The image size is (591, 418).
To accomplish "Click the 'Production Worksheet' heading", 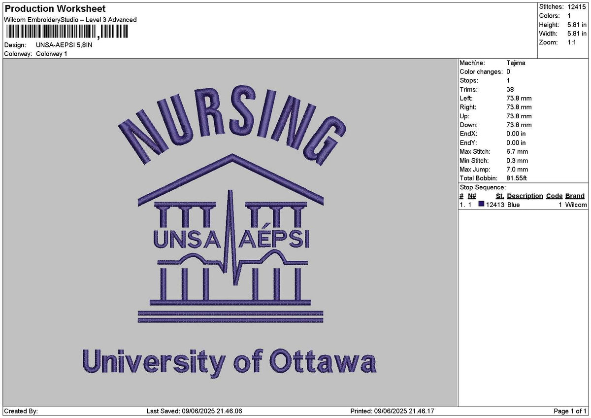I will tap(55, 9).
